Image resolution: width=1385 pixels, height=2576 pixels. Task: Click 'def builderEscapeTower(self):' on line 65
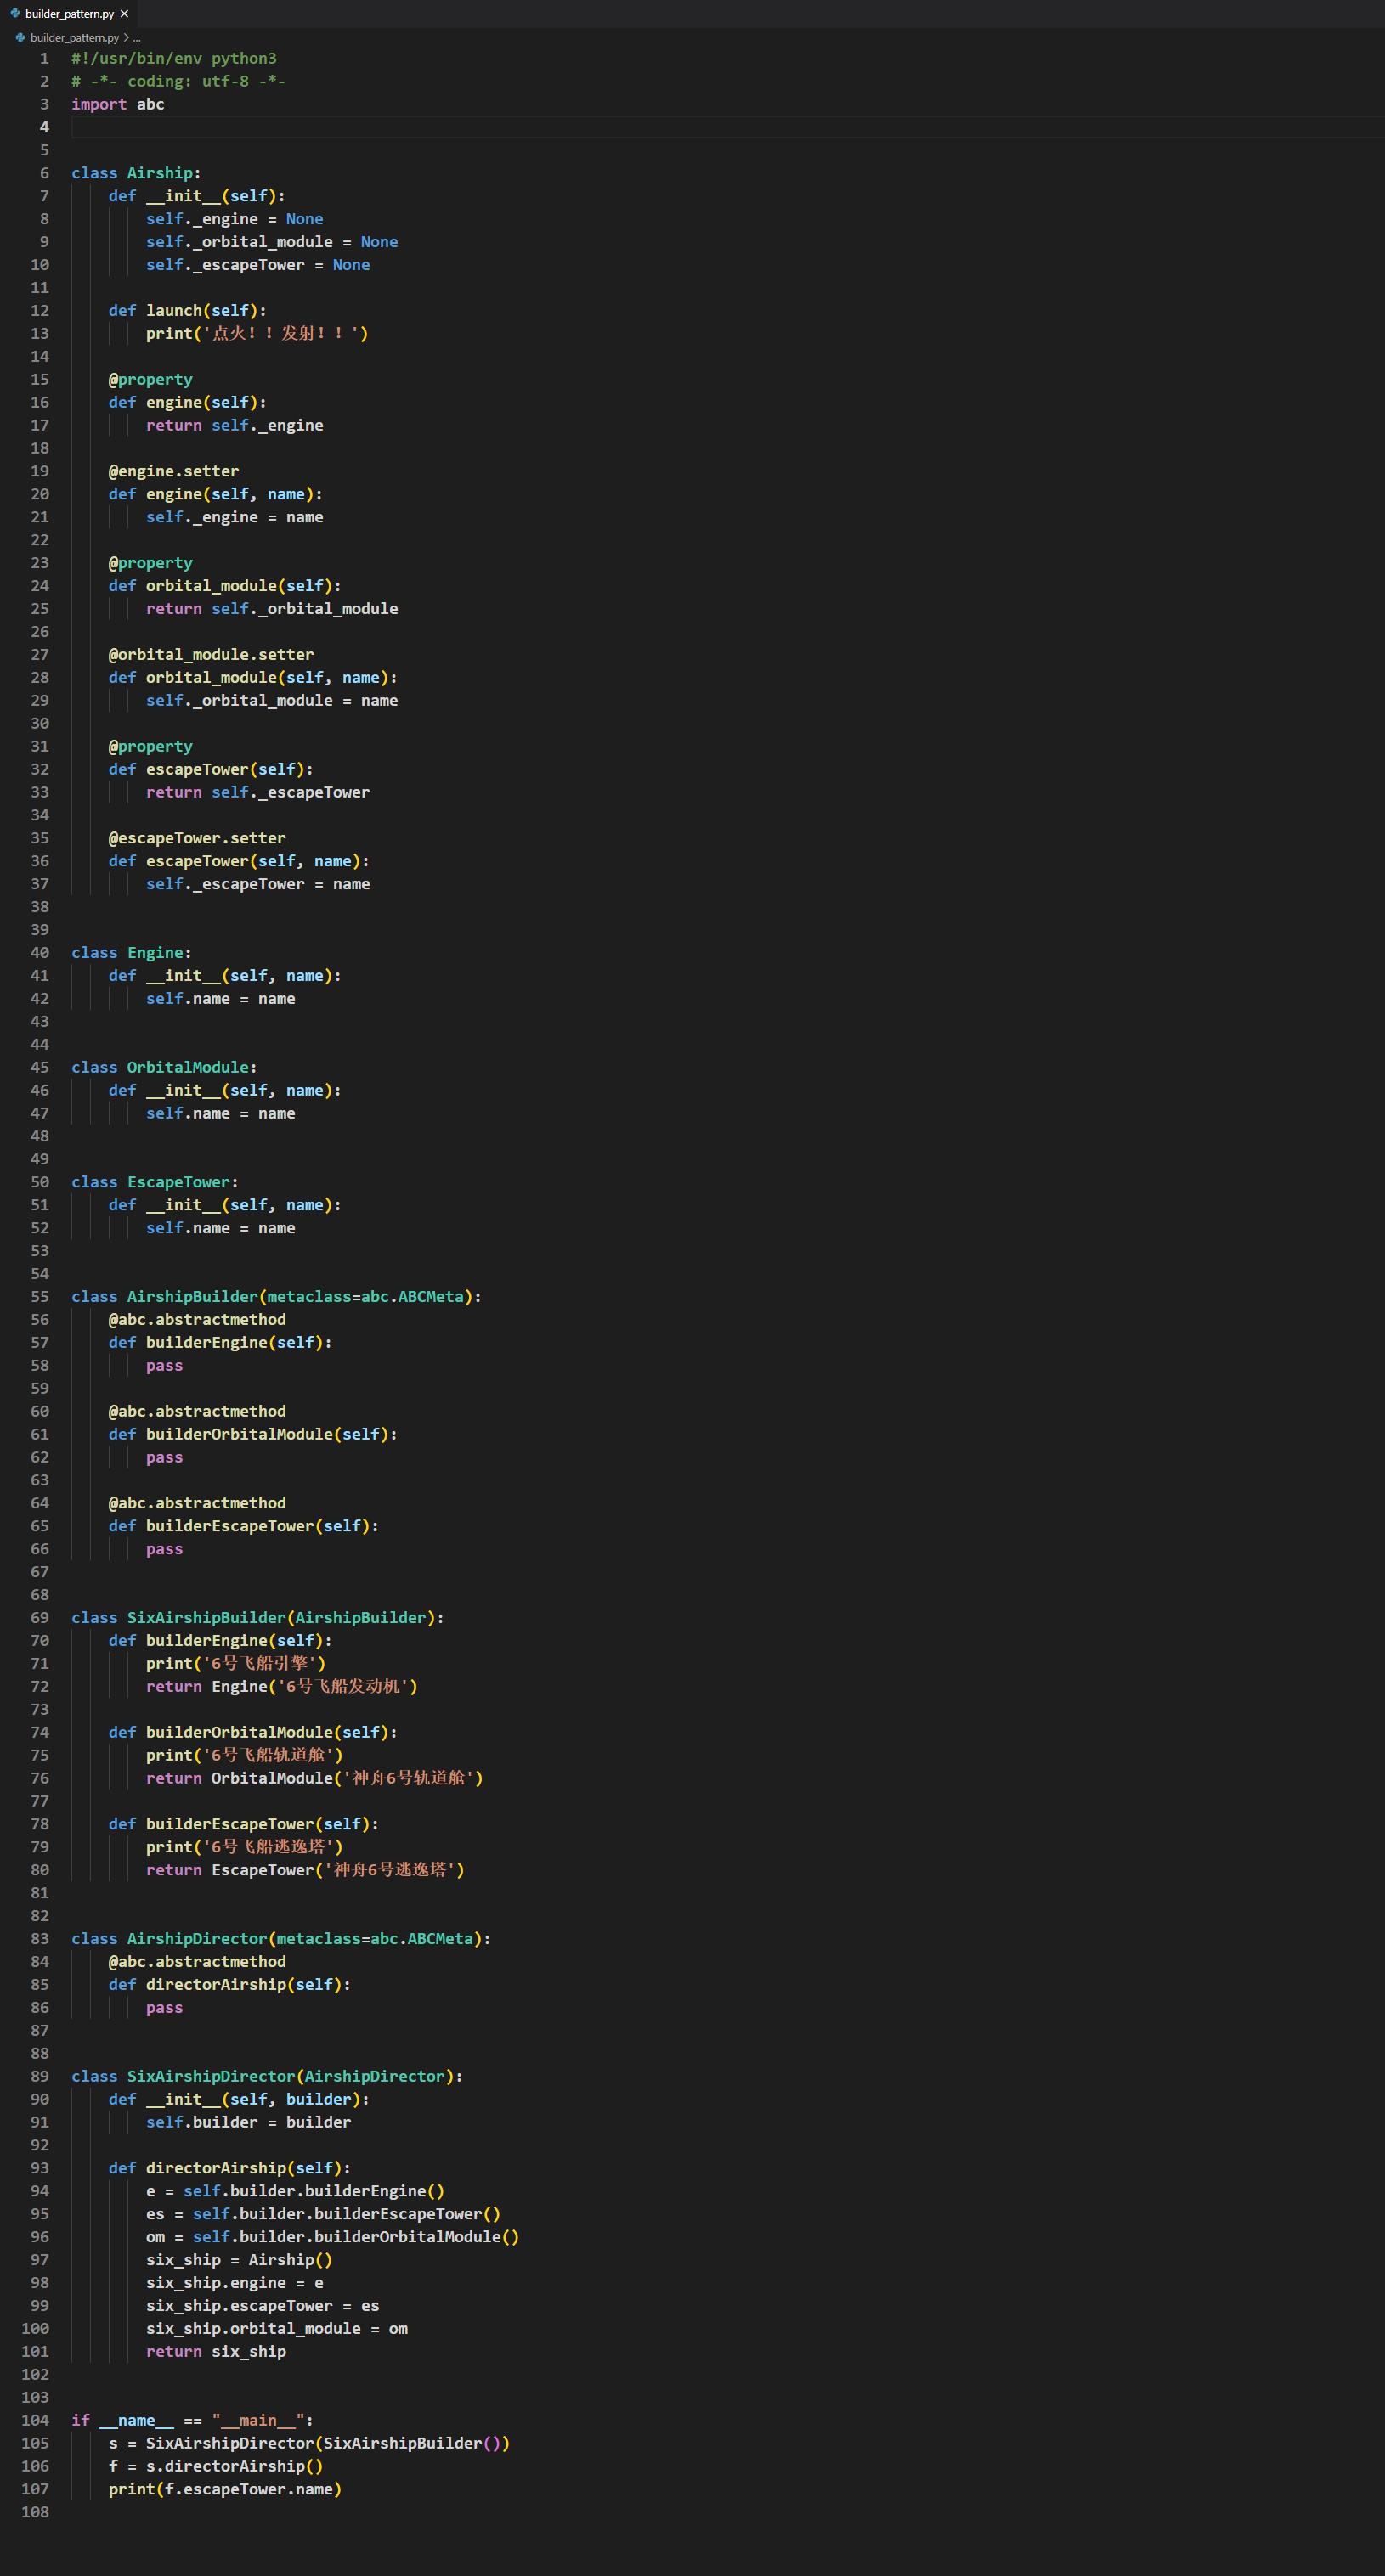pos(243,1526)
